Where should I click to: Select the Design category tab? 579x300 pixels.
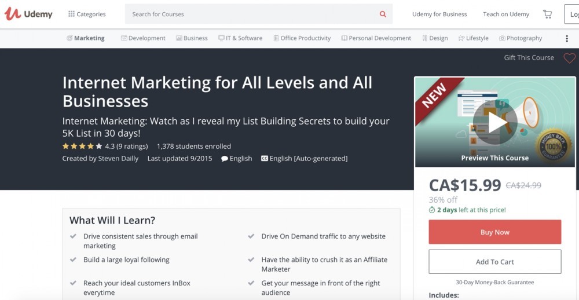pos(435,38)
